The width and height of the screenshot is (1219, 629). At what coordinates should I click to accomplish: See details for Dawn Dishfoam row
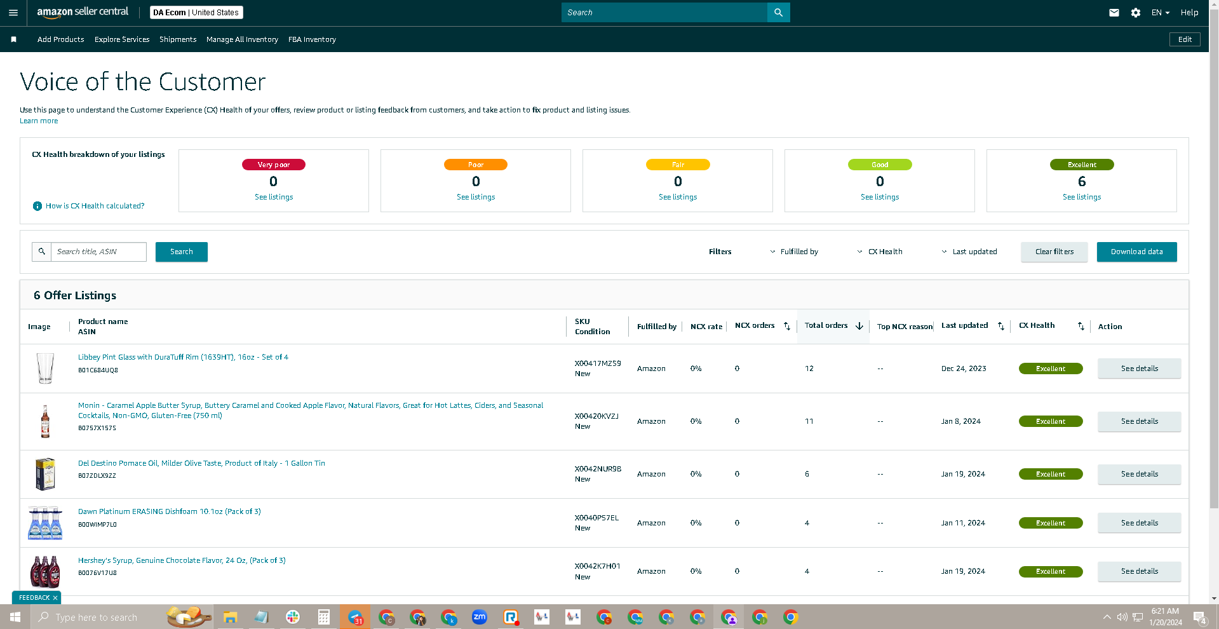click(1140, 523)
